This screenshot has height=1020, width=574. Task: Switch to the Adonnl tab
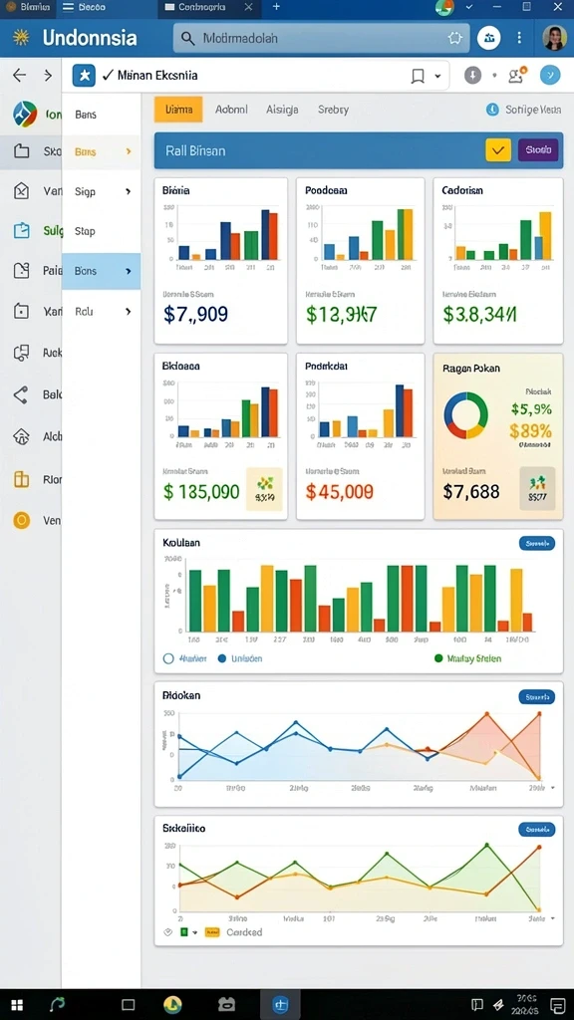tap(231, 110)
